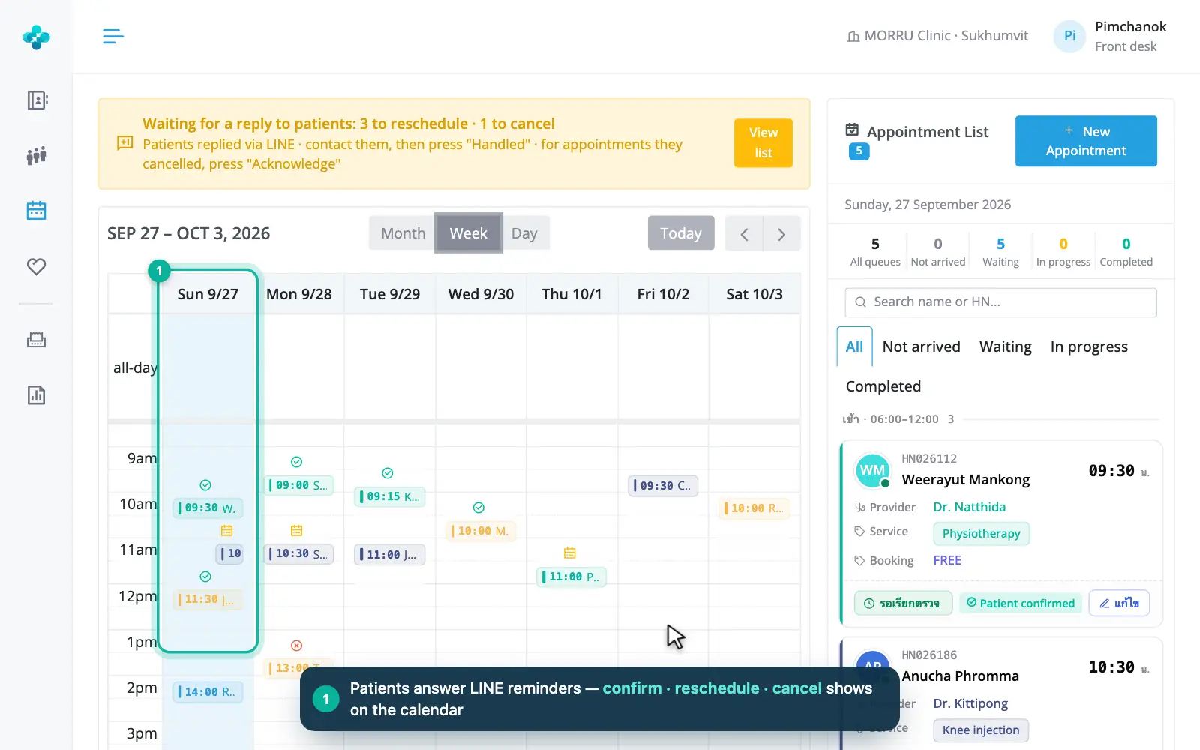This screenshot has height=750, width=1200.
Task: Focus the Search name or HN field
Action: click(x=1000, y=302)
